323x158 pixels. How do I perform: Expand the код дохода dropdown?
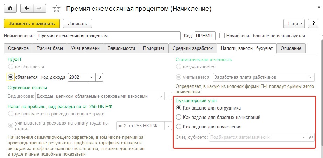[92, 77]
